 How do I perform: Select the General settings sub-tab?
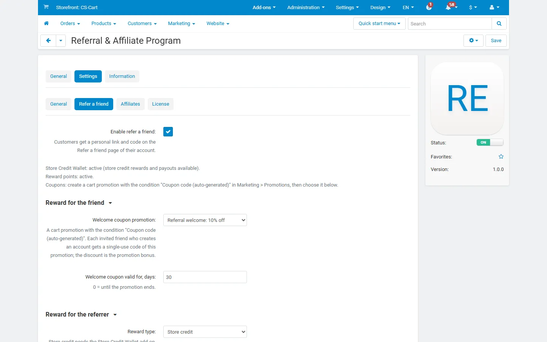point(58,104)
